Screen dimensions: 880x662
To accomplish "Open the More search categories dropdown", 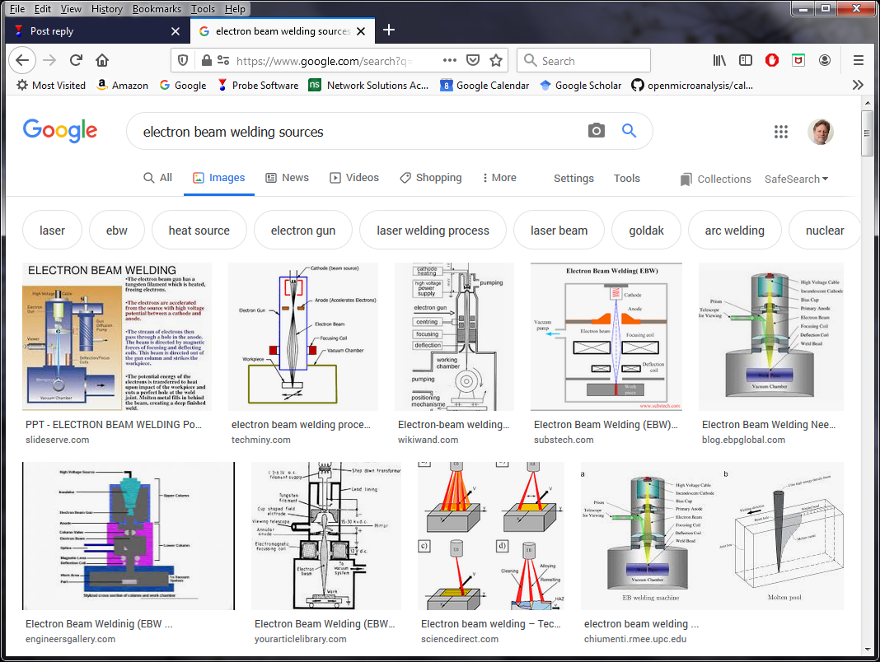I will point(499,178).
